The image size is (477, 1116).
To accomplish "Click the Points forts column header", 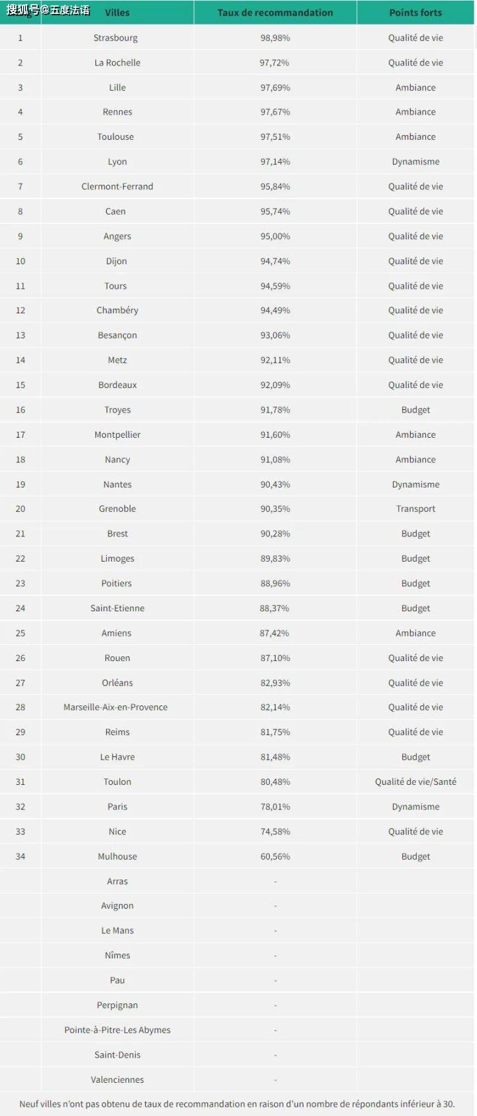I will (x=415, y=13).
